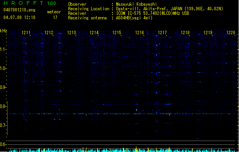Click the HROFFT 1.0.0 title text

pos(30,3)
